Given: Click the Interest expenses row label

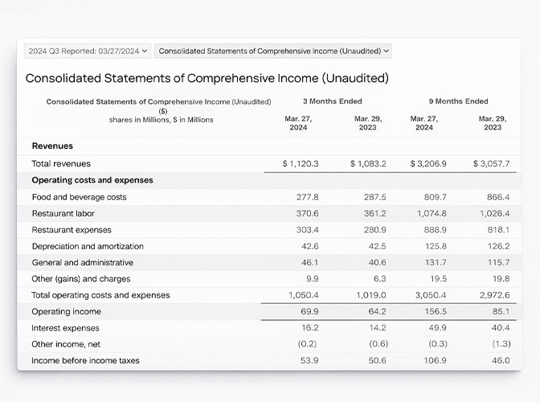Looking at the screenshot, I should click(65, 328).
